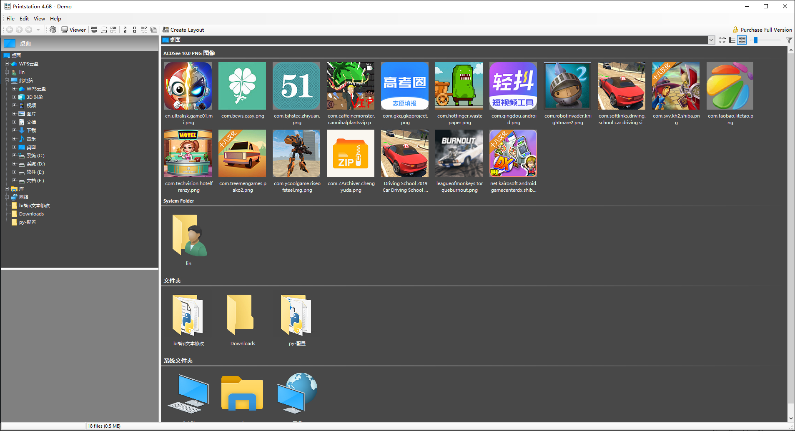Select the Libraries folder icon
The height and width of the screenshot is (431, 795).
242,393
